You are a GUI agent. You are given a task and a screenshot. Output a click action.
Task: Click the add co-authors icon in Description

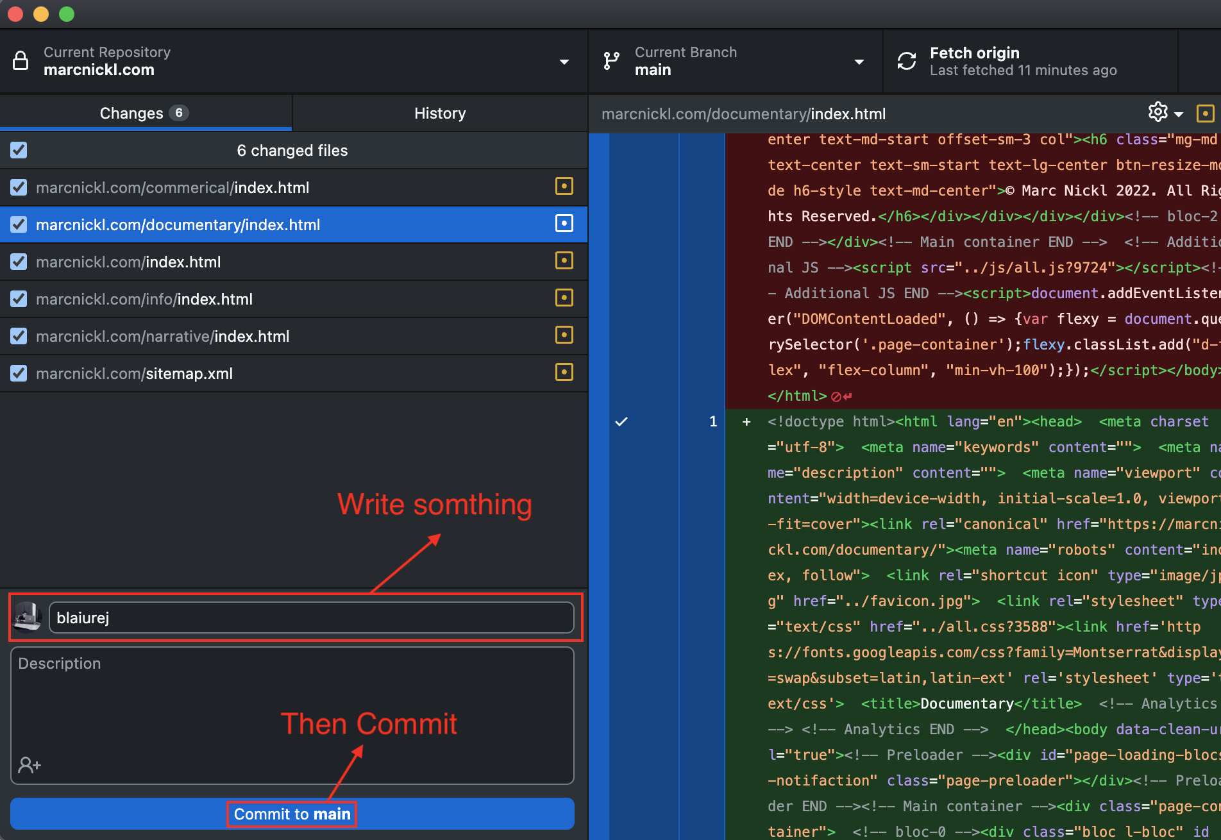[29, 764]
